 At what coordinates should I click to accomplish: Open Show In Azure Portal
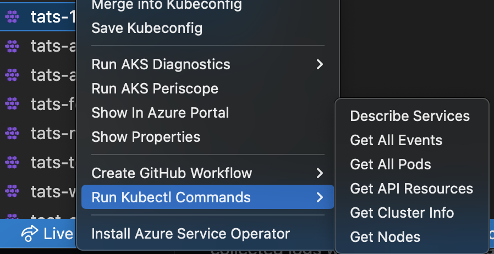(x=160, y=113)
